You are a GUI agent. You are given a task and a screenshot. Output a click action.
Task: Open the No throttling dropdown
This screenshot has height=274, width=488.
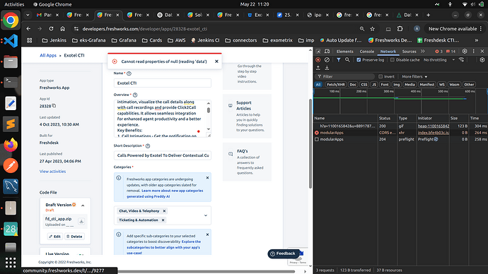(x=438, y=59)
